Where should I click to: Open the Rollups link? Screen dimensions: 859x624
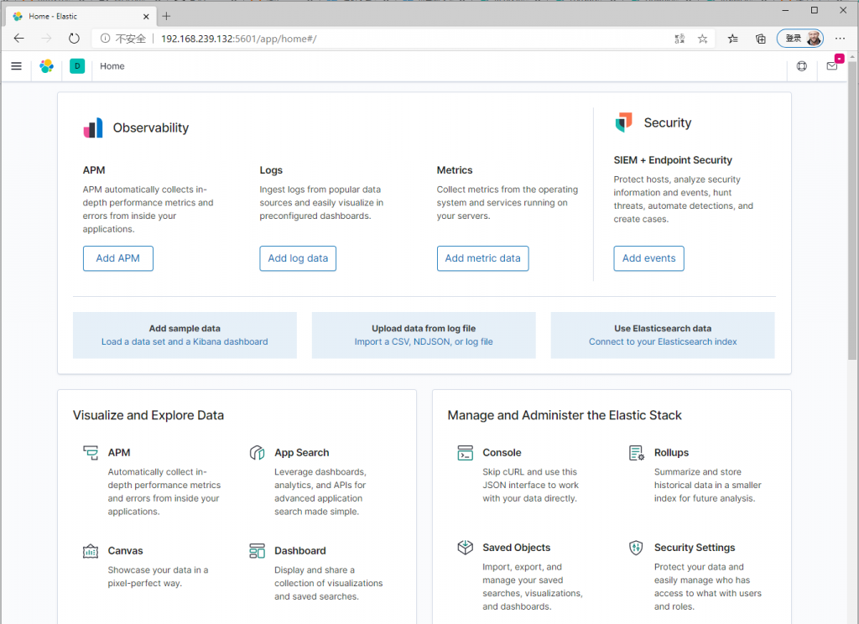pos(671,453)
